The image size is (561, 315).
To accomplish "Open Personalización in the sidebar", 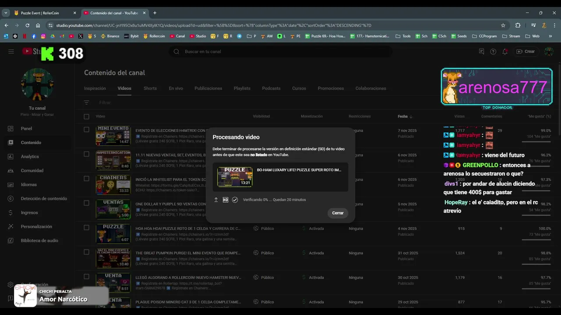I will point(37,227).
